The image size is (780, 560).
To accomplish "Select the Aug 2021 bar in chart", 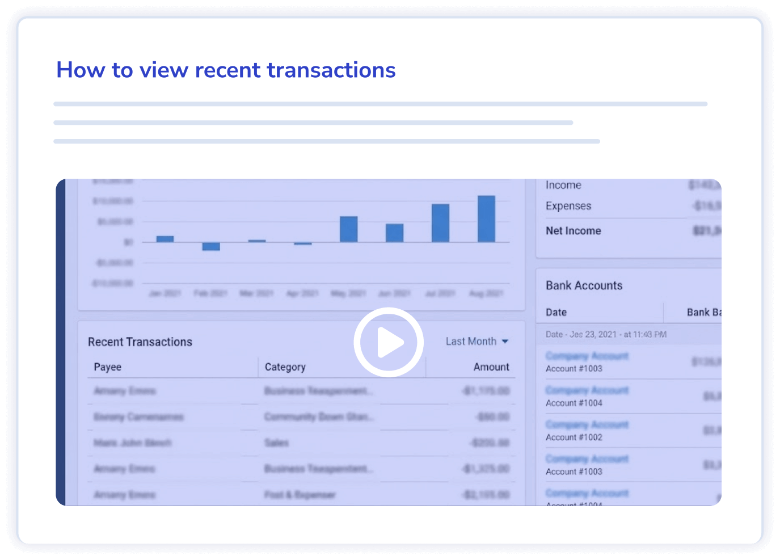I will click(x=486, y=219).
